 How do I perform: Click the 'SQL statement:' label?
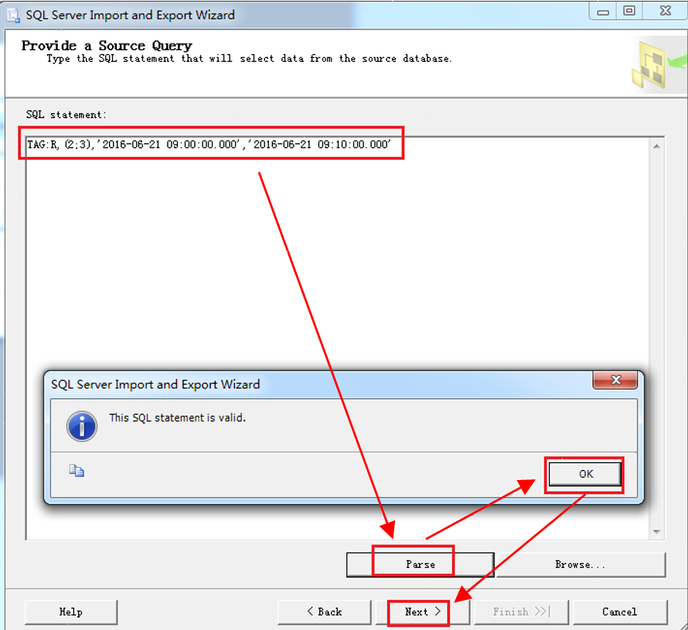pos(66,115)
